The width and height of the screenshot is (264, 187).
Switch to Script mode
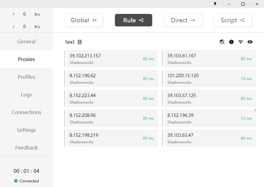[233, 20]
